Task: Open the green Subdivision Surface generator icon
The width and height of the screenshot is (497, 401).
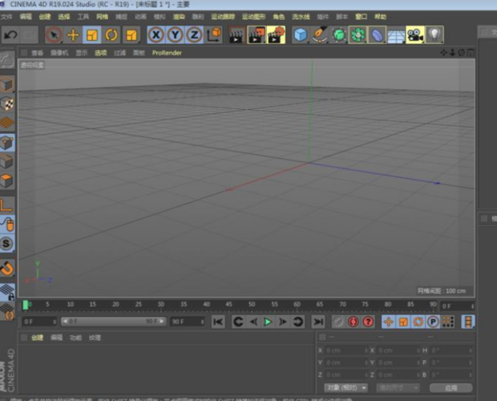Action: (338, 34)
